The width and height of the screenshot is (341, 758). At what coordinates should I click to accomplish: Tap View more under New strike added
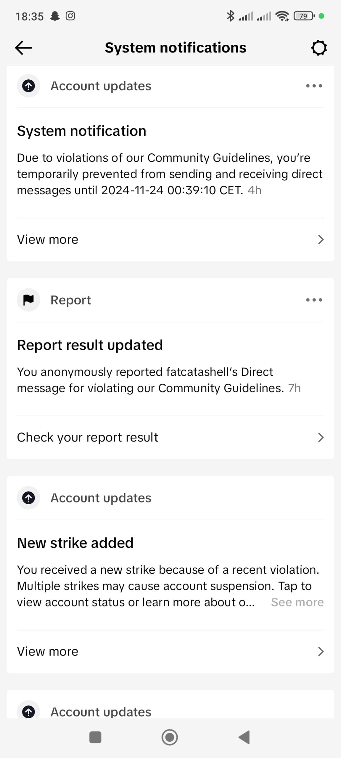(x=170, y=651)
